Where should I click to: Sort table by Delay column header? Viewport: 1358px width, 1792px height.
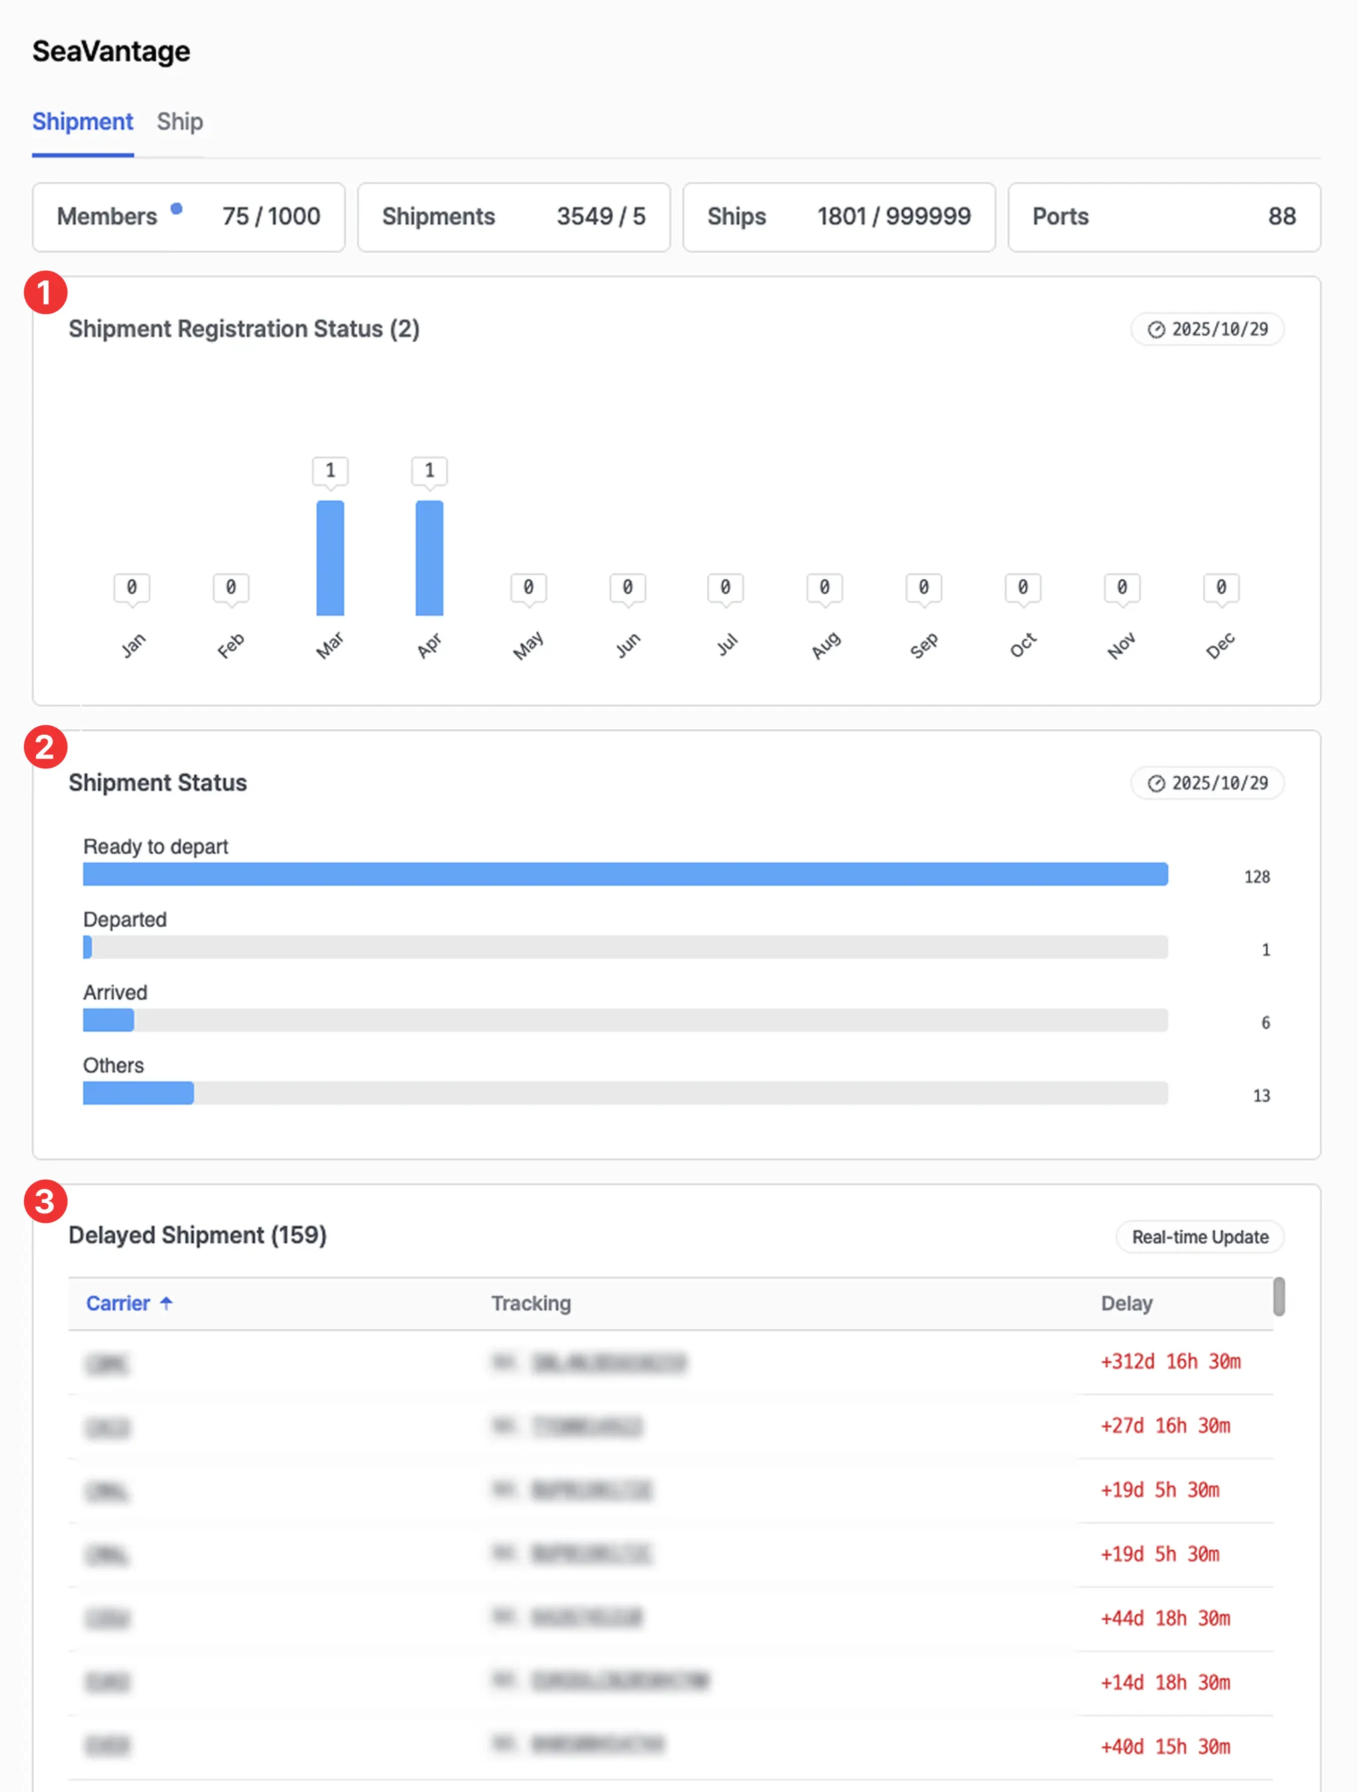(1126, 1302)
